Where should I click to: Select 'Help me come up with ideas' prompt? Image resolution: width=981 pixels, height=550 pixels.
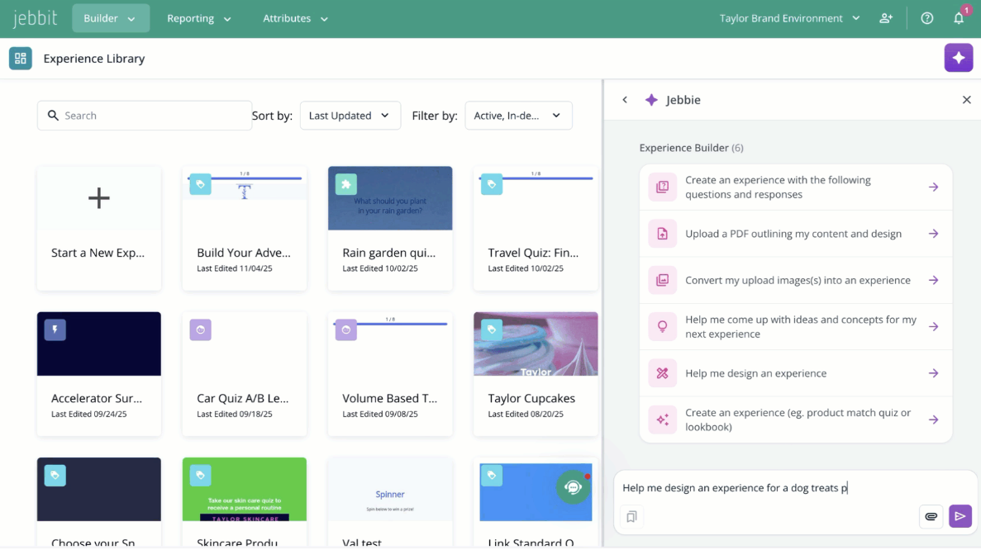pos(796,327)
